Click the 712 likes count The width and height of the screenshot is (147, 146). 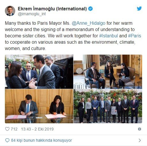[14, 129]
